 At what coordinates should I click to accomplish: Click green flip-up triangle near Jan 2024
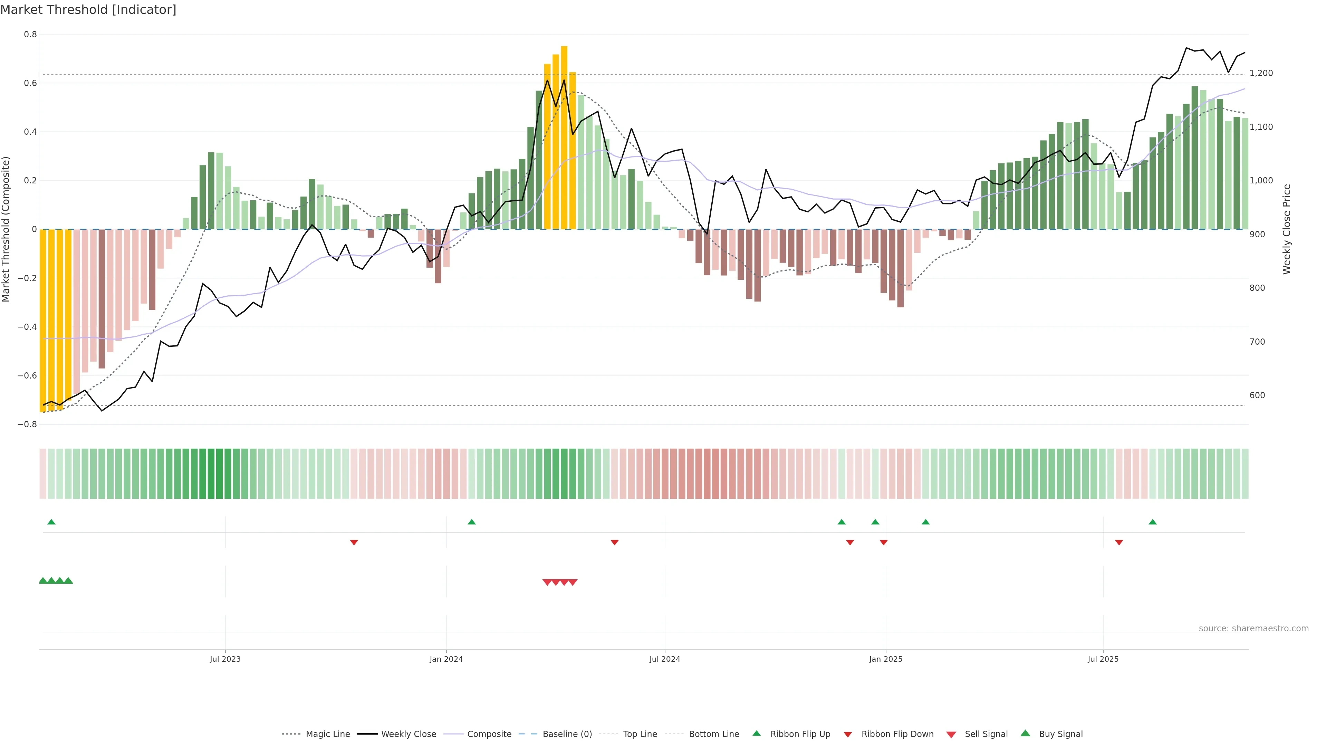(x=471, y=522)
